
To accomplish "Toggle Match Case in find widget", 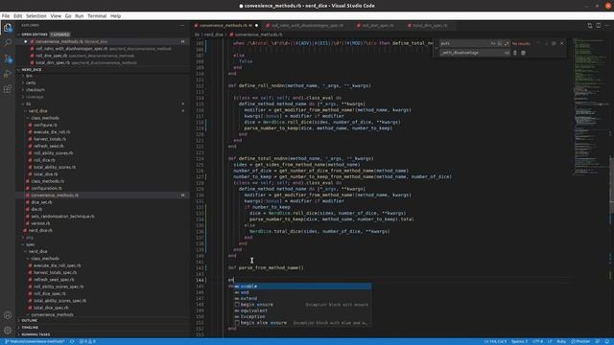I will click(x=493, y=43).
